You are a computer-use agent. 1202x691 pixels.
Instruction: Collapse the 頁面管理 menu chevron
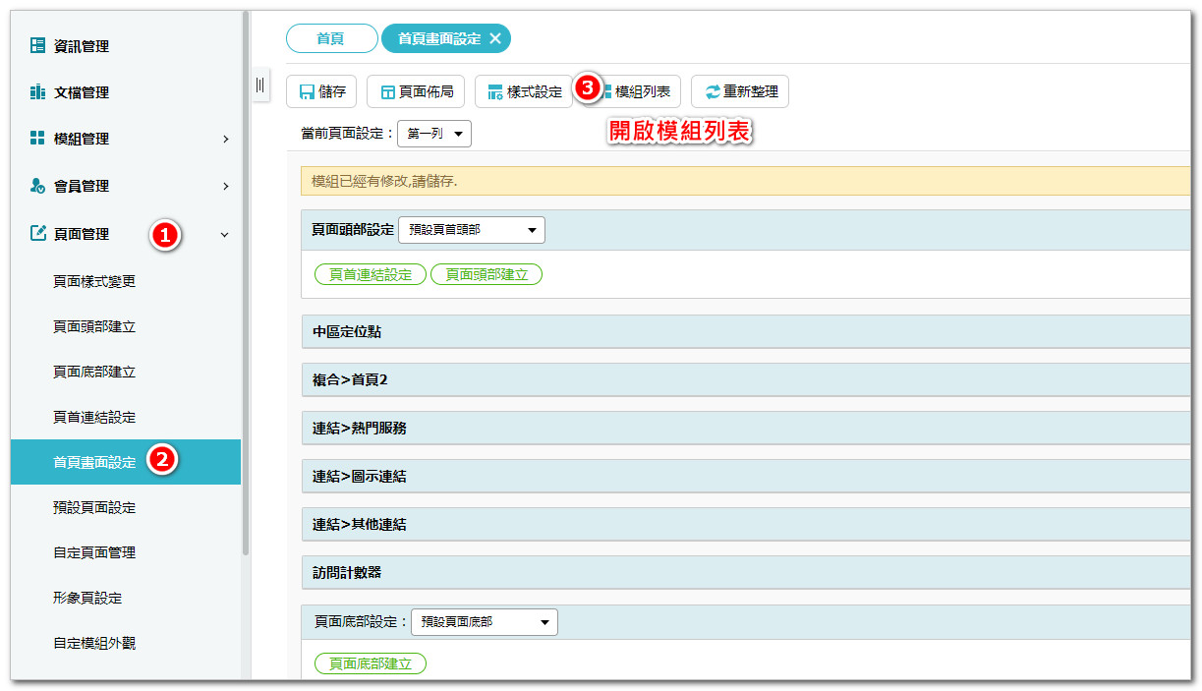click(225, 235)
